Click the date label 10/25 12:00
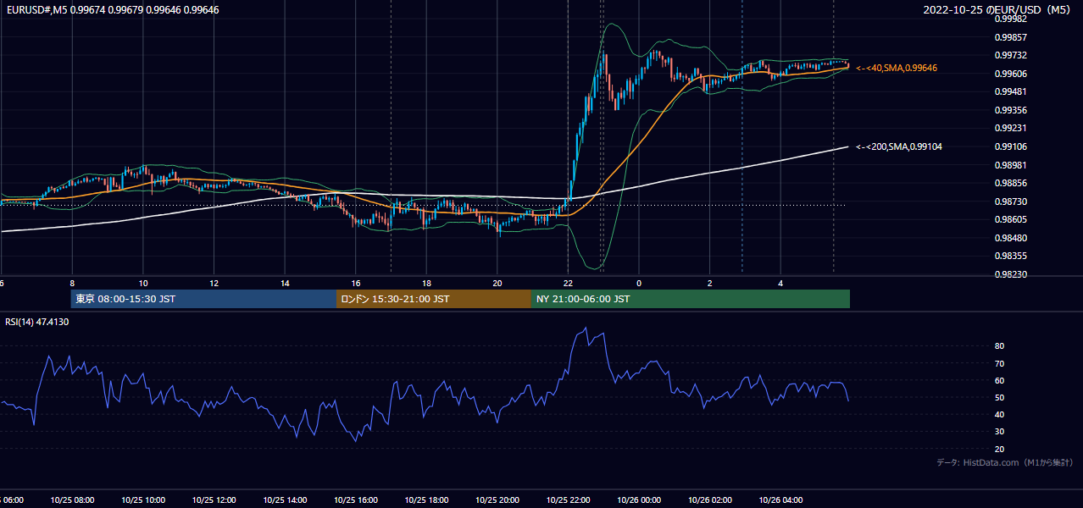The image size is (1083, 508). (x=214, y=500)
